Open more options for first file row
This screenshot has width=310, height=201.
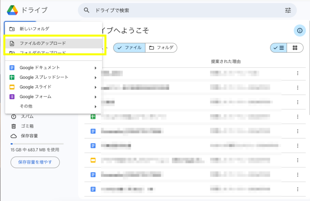297,73
